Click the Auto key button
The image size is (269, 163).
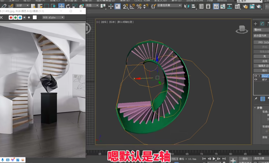(x=245, y=159)
